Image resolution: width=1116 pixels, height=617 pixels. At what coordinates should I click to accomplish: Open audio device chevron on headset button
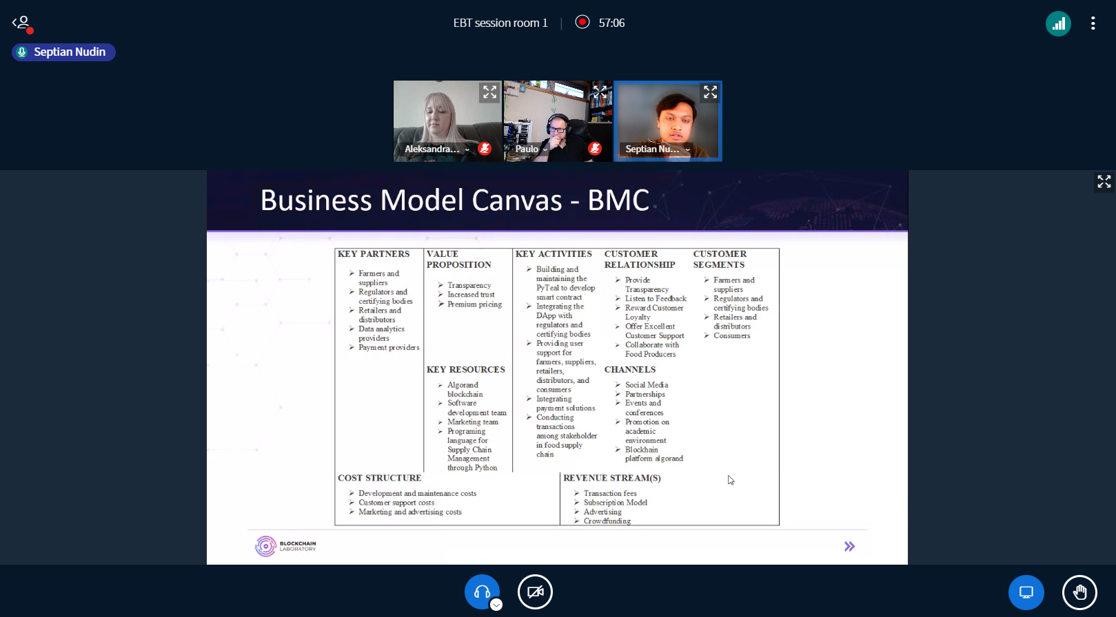(x=496, y=605)
